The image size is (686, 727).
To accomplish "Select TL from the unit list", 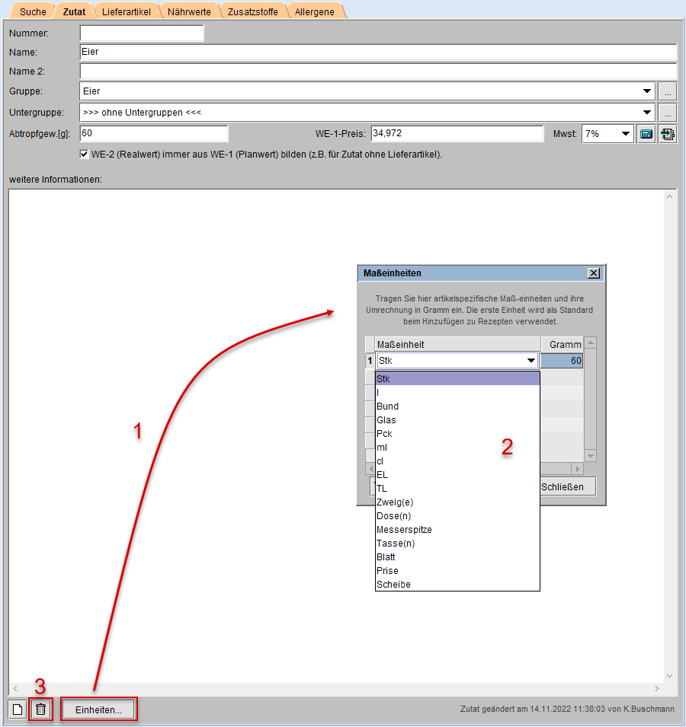I will coord(457,488).
